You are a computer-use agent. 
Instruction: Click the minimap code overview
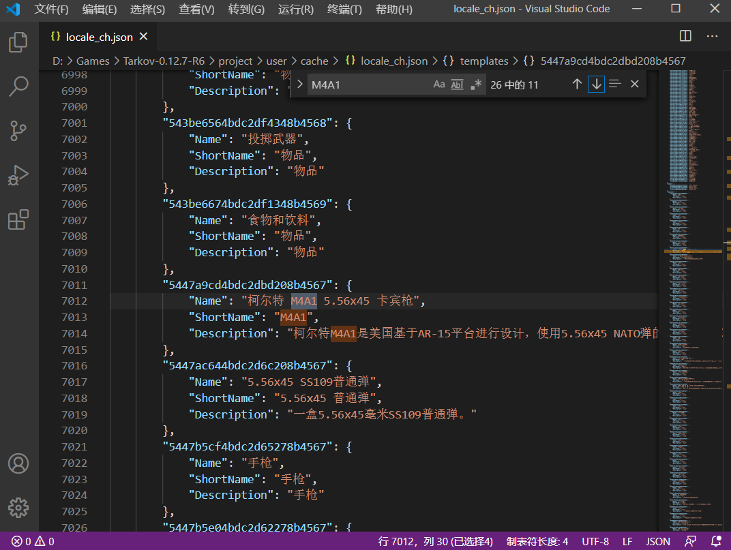click(692, 300)
